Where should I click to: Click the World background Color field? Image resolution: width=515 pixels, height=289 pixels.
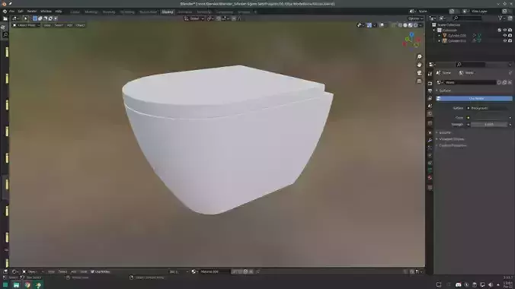(489, 117)
